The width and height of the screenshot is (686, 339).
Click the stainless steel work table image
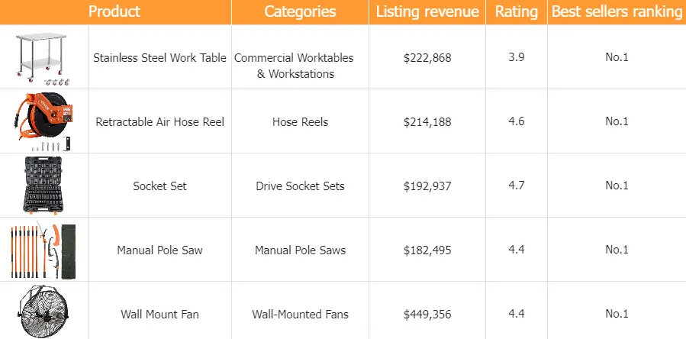pos(43,57)
